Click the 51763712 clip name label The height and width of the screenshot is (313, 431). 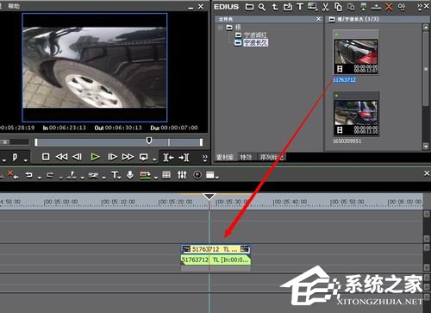[344, 80]
